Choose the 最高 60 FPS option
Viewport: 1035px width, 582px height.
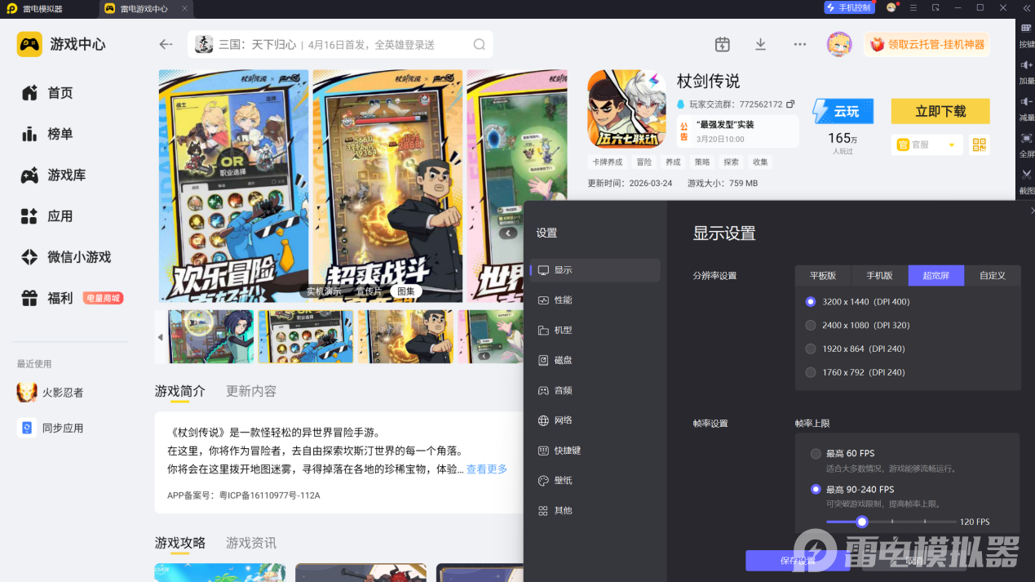[843, 453]
